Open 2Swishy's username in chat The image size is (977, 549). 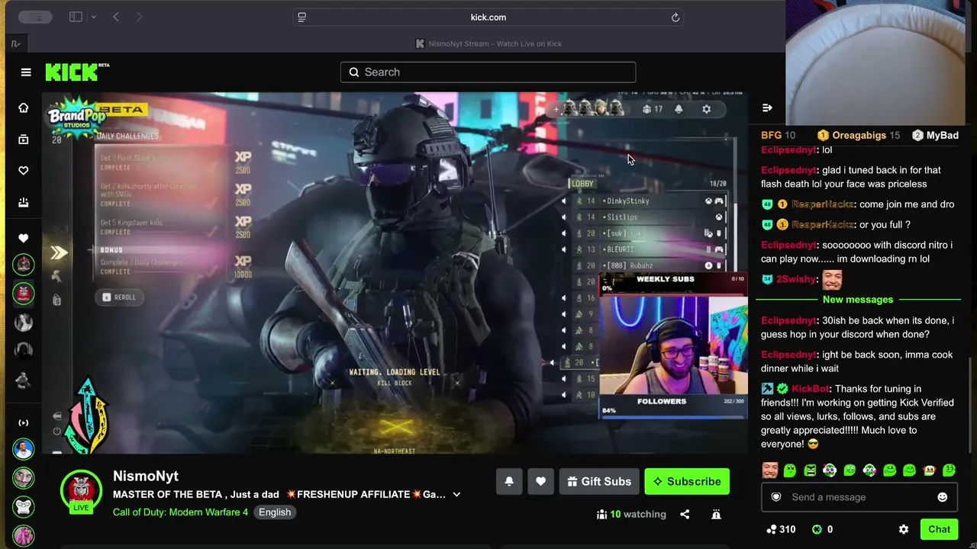click(796, 279)
